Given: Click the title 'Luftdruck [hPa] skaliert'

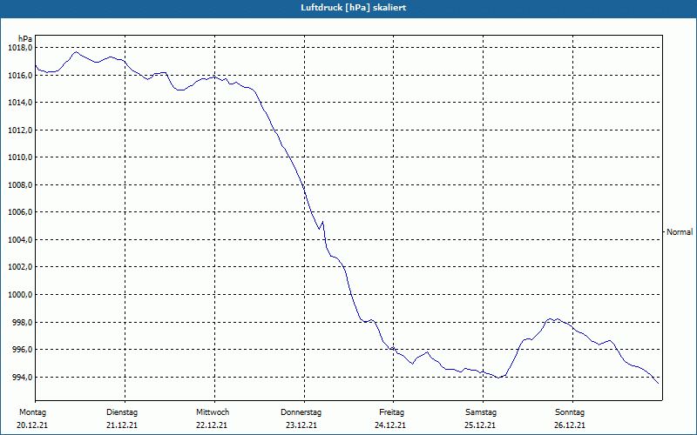Looking at the screenshot, I should (x=354, y=8).
